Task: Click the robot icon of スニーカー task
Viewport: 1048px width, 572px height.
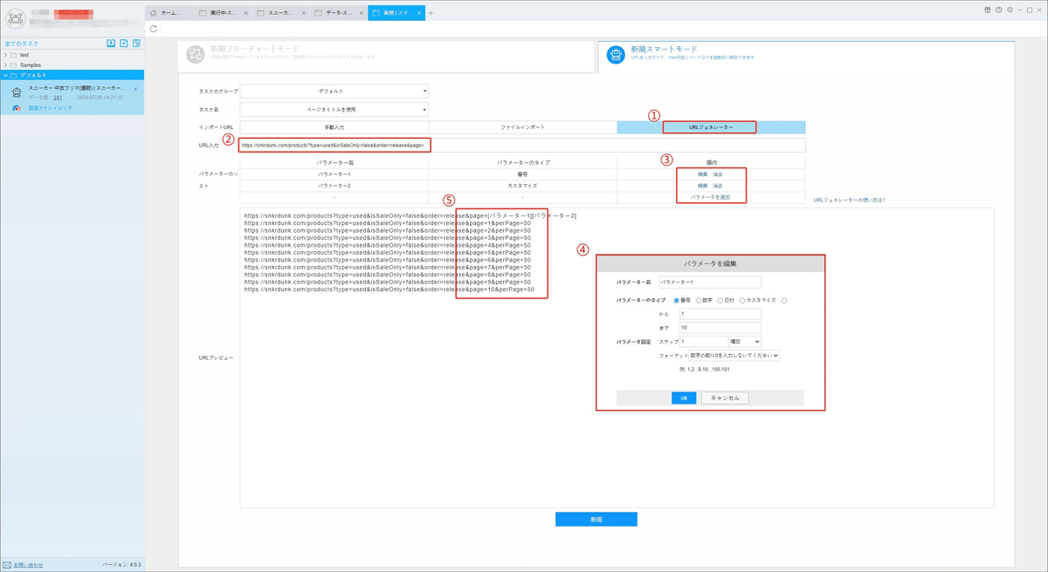Action: pyautogui.click(x=17, y=92)
